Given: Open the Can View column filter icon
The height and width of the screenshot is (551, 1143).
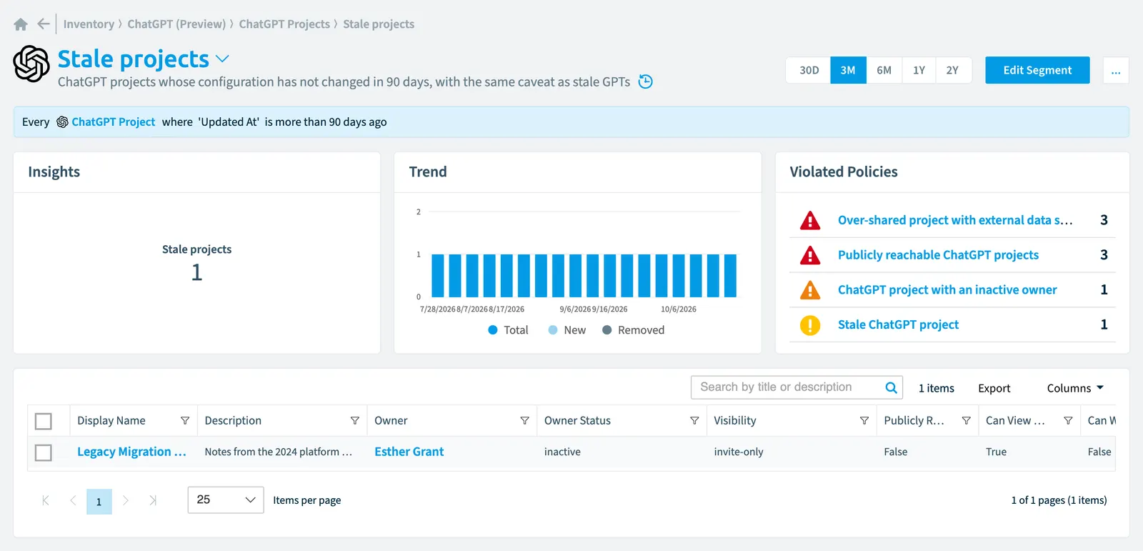Looking at the screenshot, I should pyautogui.click(x=1068, y=421).
